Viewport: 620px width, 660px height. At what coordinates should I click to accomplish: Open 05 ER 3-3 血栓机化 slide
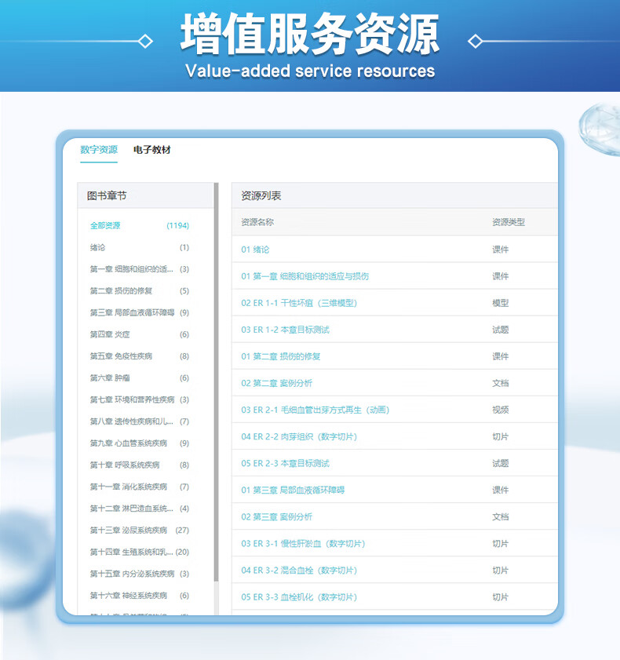pyautogui.click(x=299, y=597)
